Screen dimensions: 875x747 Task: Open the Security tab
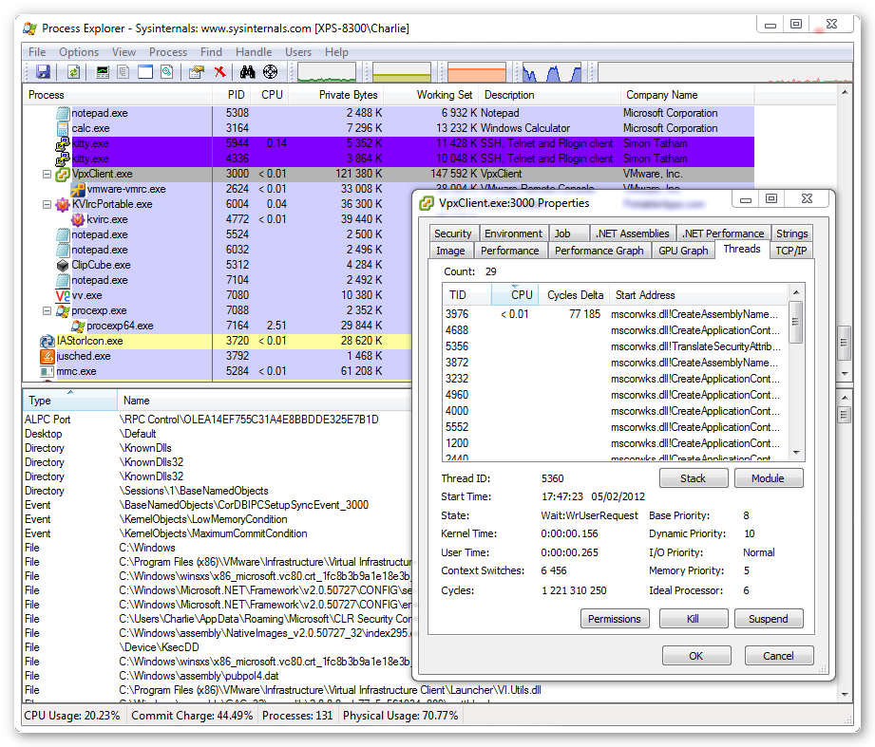click(x=452, y=233)
